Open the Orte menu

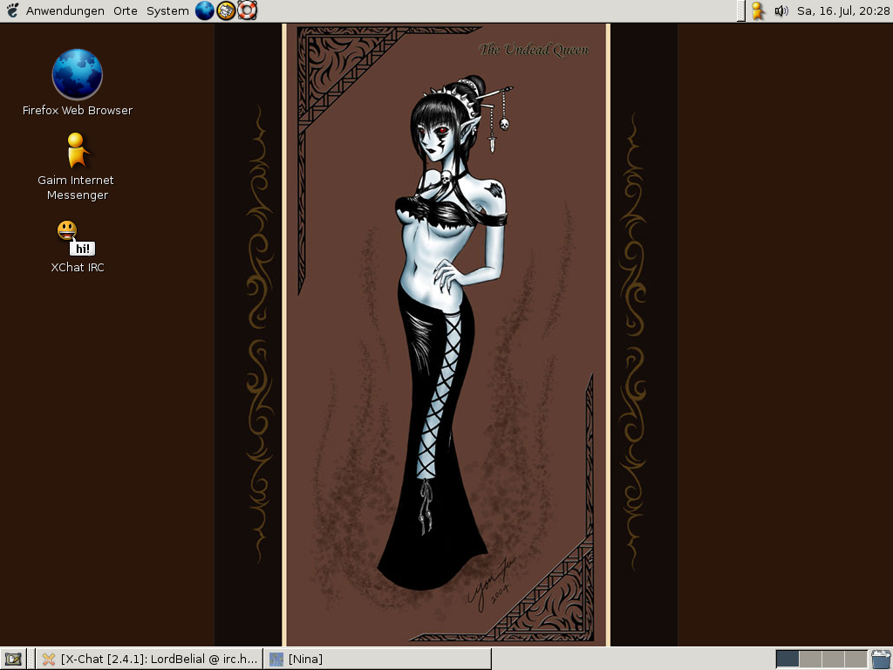(x=126, y=10)
